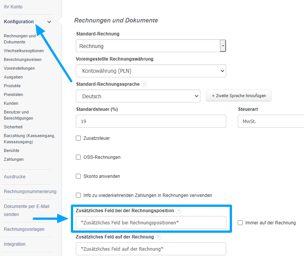
Task: Open Wechselkursoptionen in the sidebar
Action: pyautogui.click(x=24, y=51)
